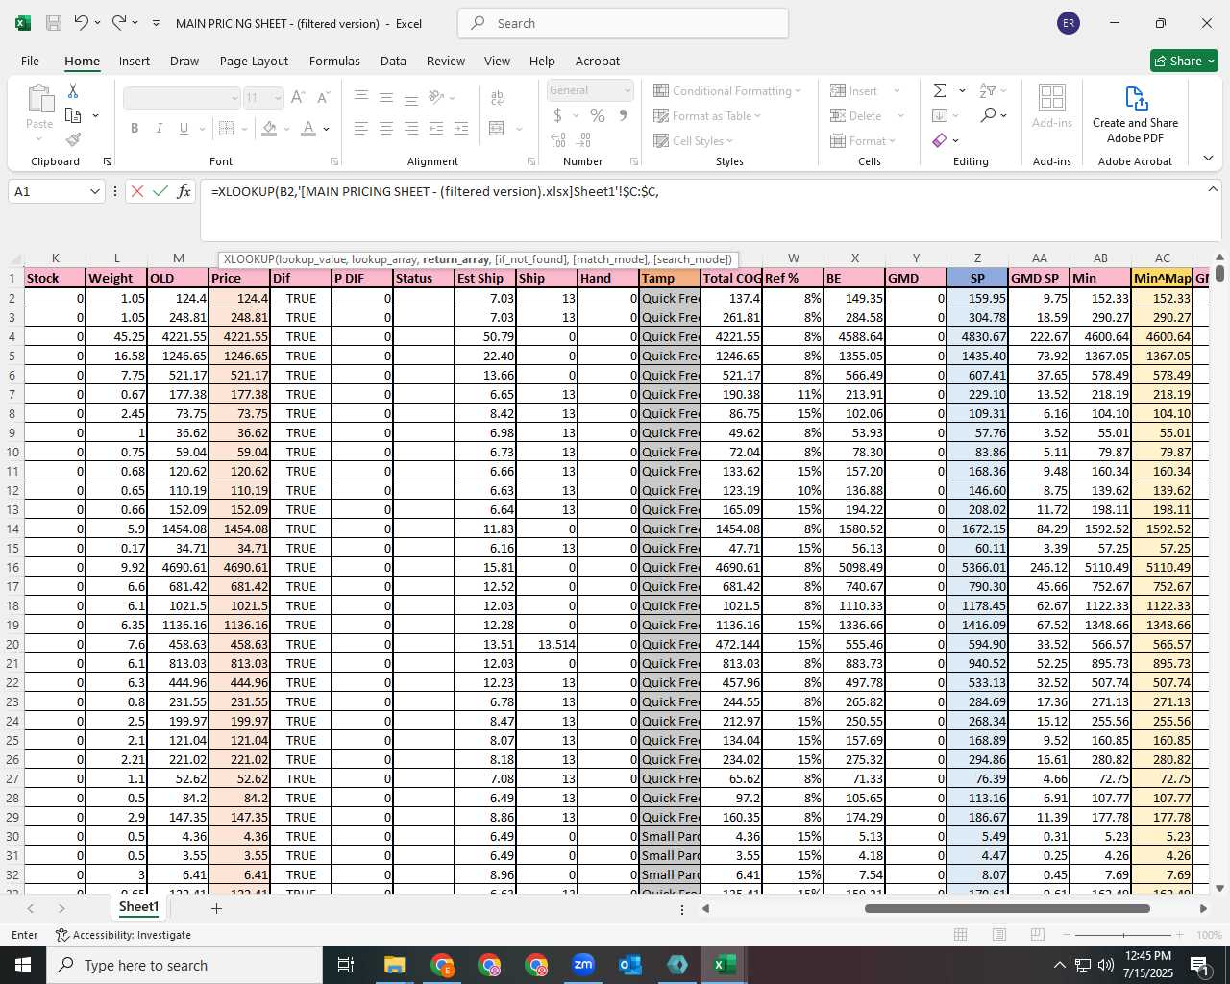Image resolution: width=1230 pixels, height=984 pixels.
Task: Select the Sheet1 tab
Action: [x=138, y=907]
